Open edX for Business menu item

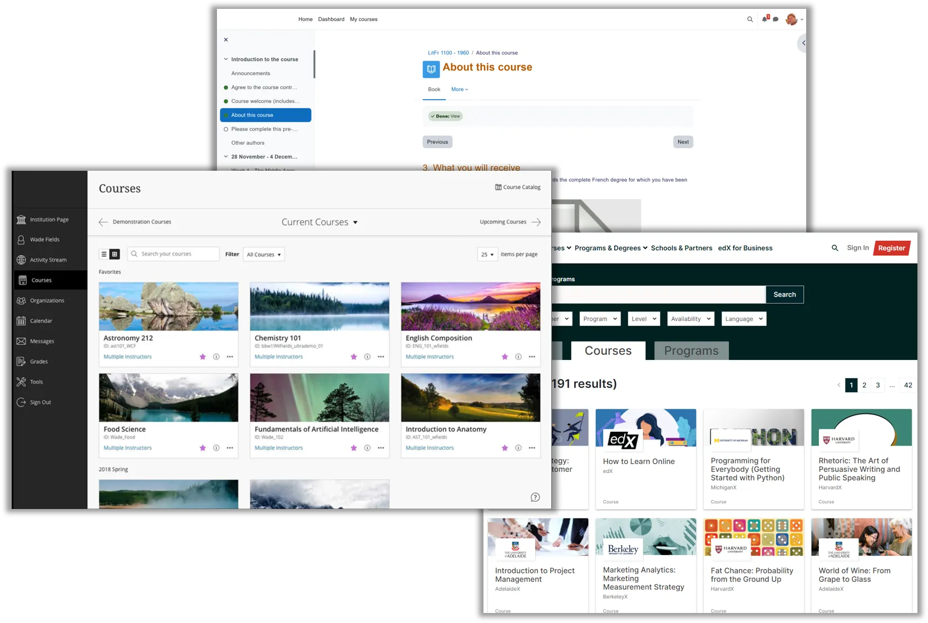click(745, 248)
